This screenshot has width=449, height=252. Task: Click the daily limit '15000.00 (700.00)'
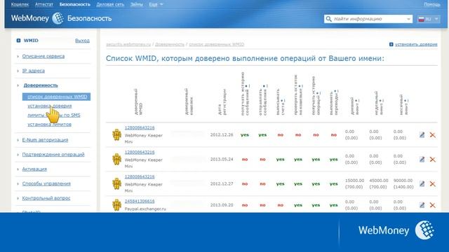click(x=354, y=183)
